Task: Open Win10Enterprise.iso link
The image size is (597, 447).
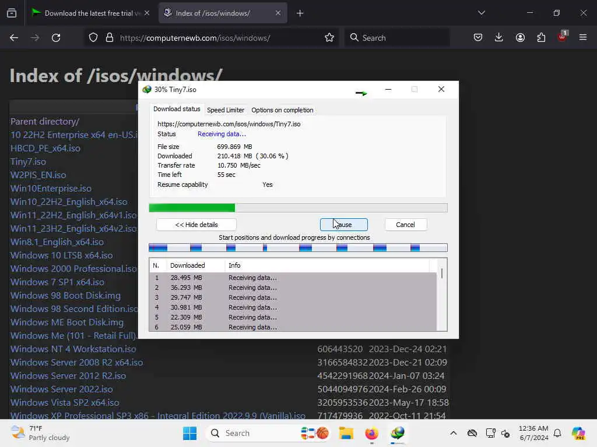Action: coord(51,189)
